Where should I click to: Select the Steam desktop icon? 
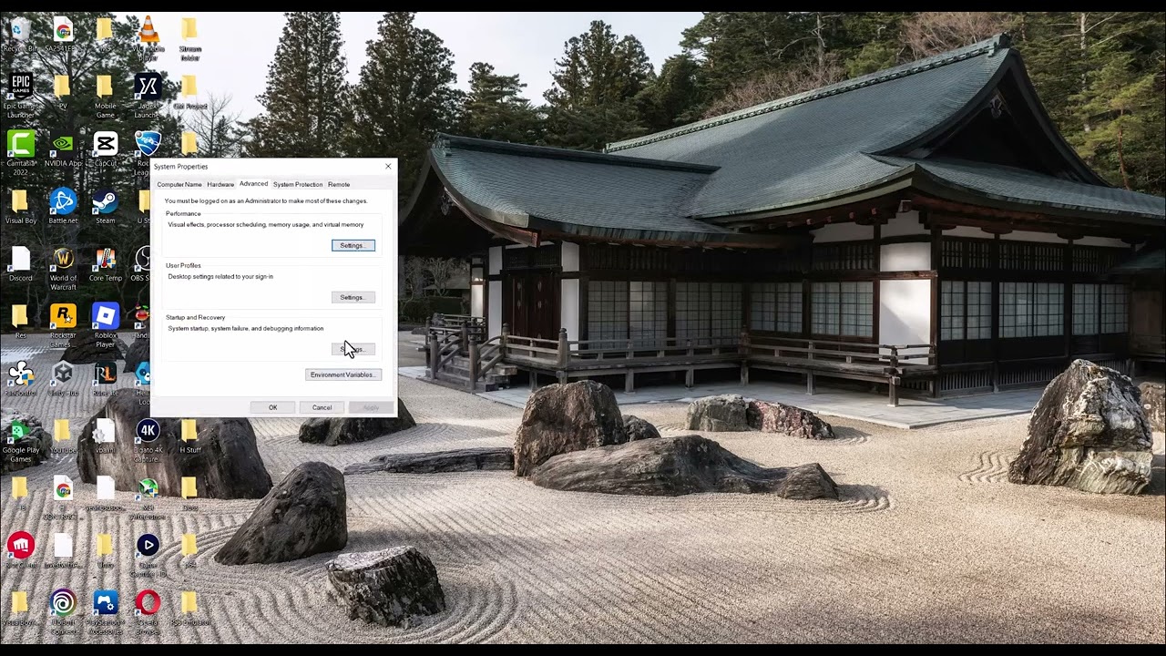point(106,207)
